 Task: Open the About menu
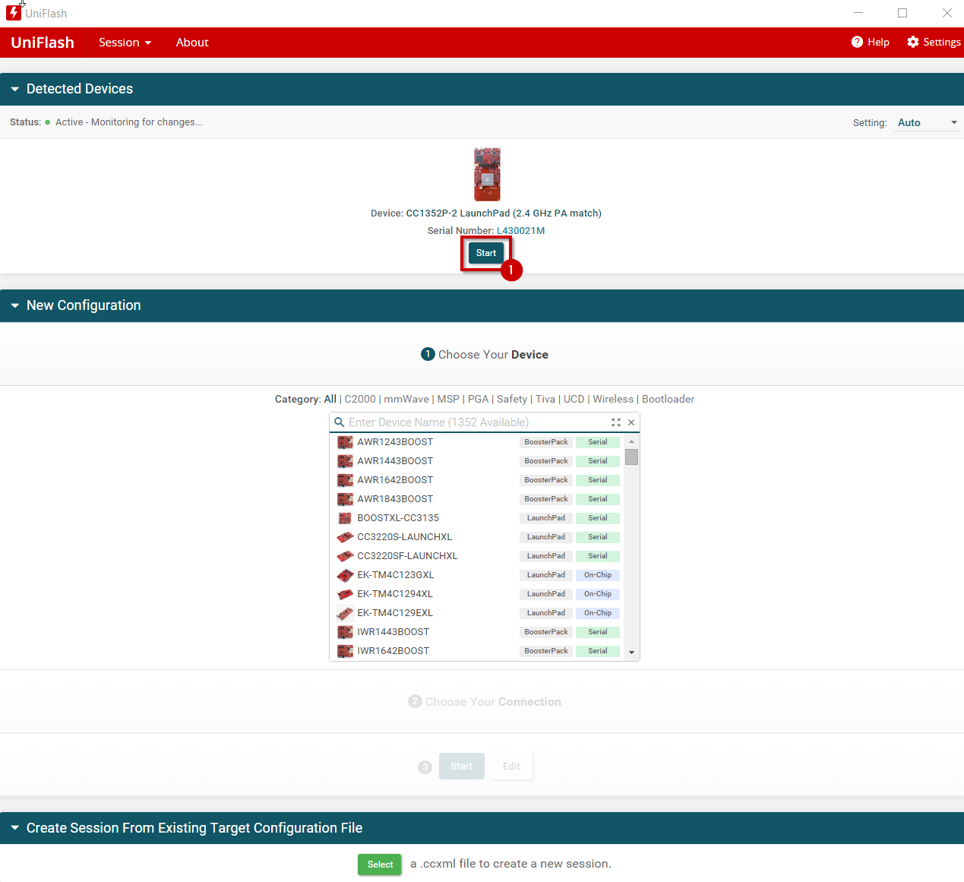(x=191, y=42)
